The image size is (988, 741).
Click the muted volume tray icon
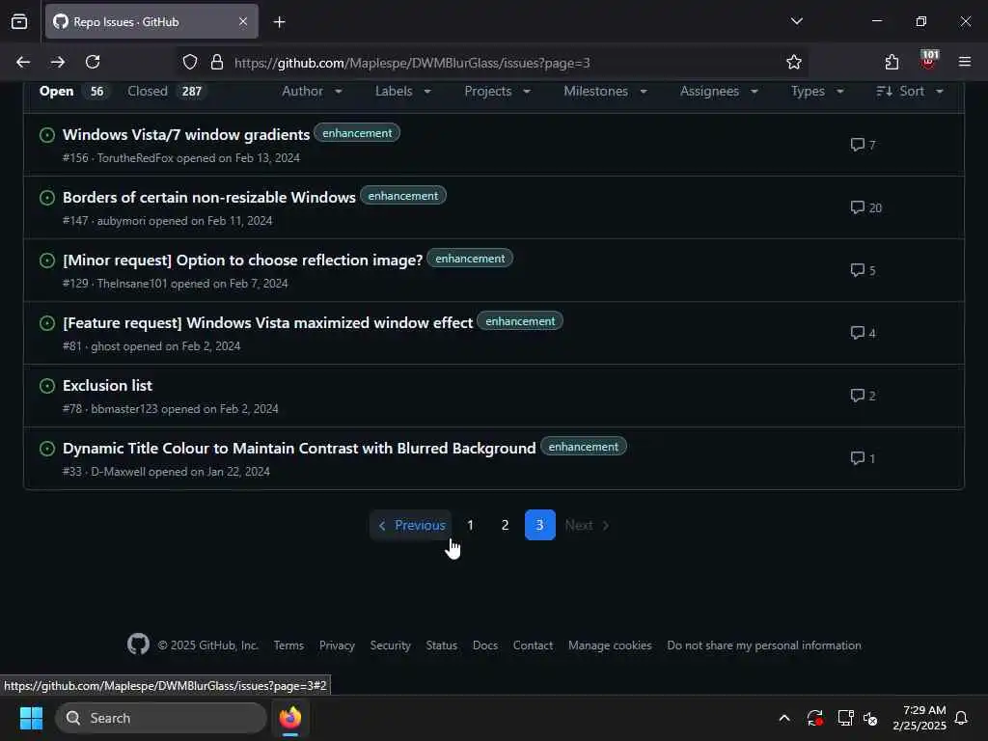pyautogui.click(x=871, y=718)
